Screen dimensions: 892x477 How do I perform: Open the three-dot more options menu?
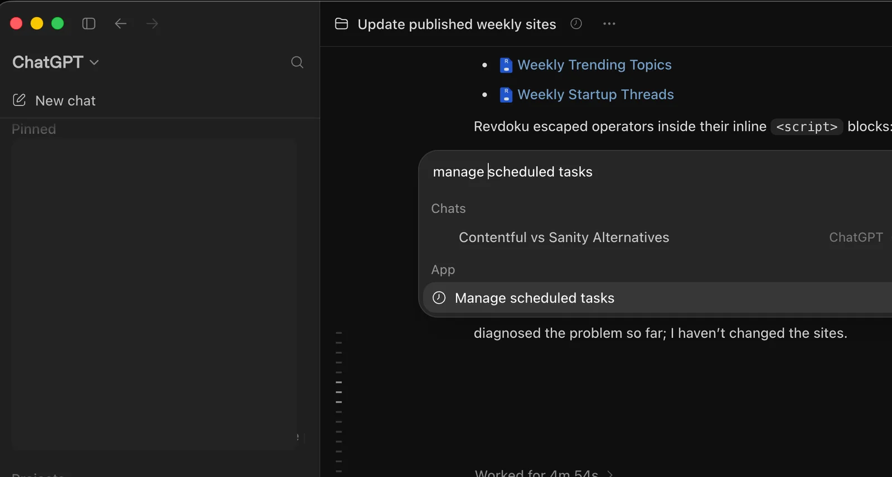609,23
